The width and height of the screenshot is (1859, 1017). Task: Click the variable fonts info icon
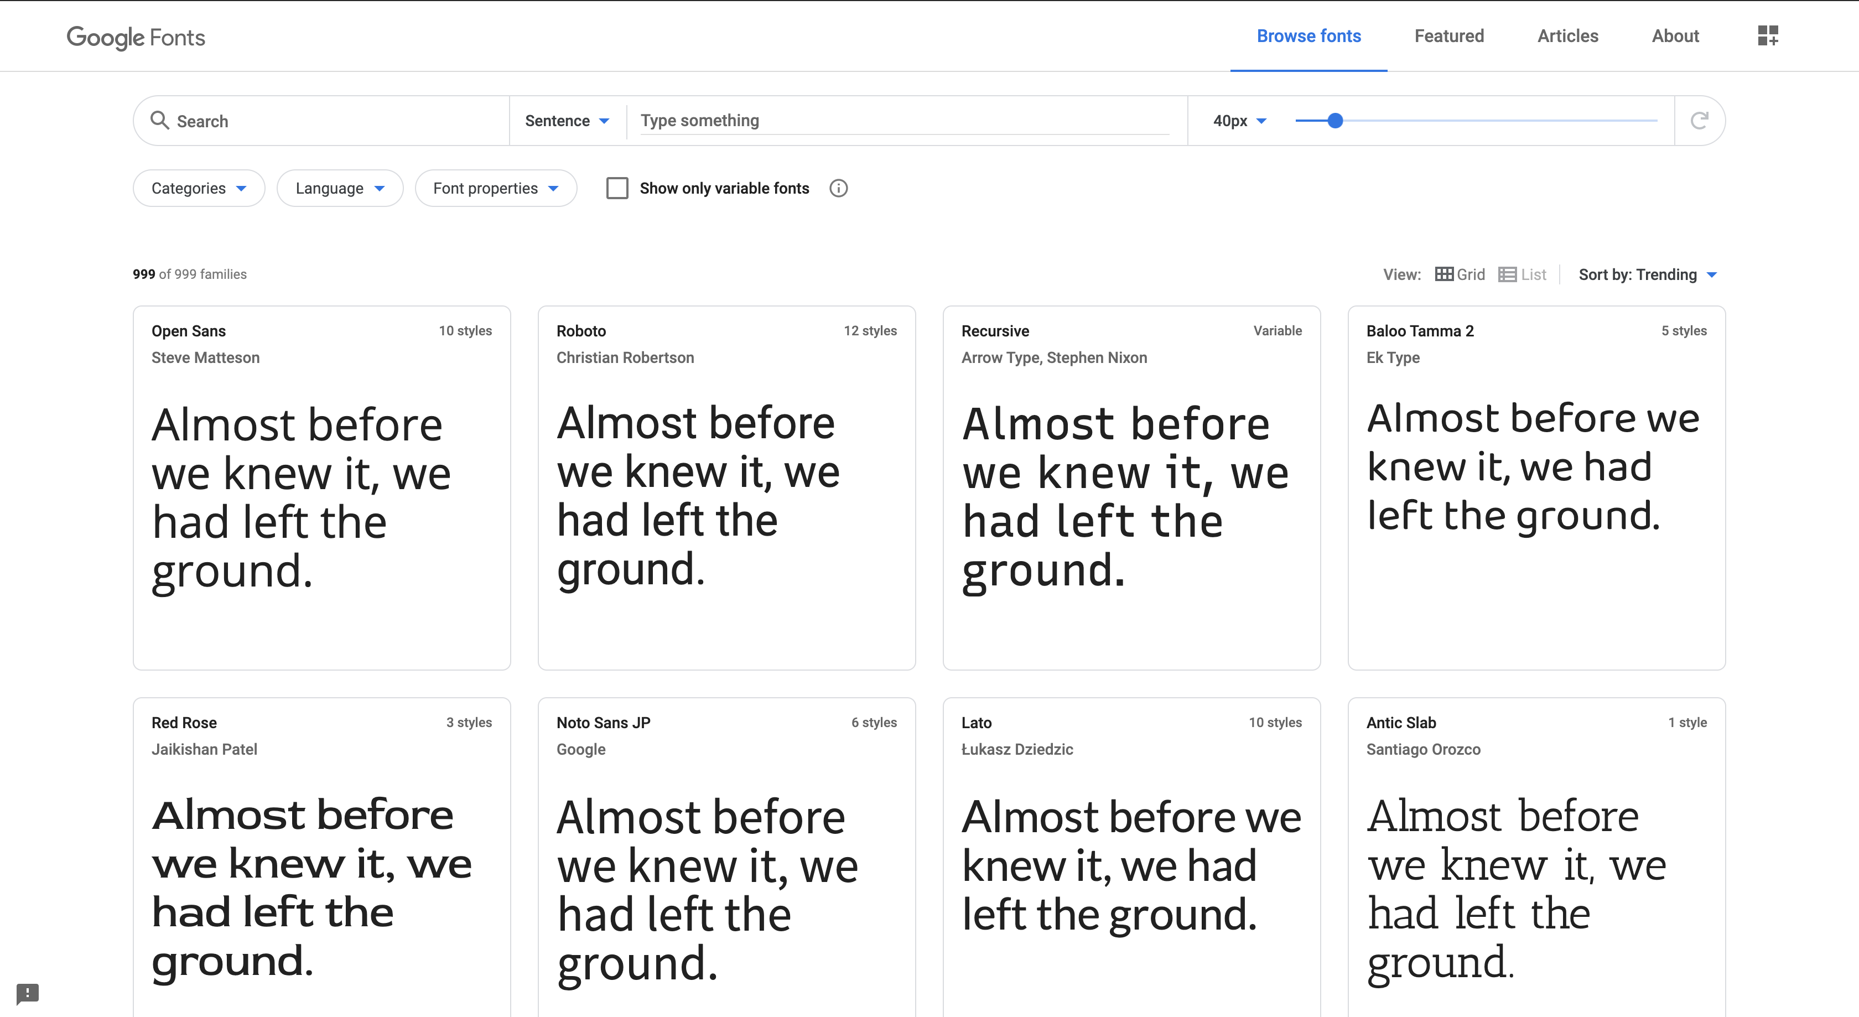(838, 188)
